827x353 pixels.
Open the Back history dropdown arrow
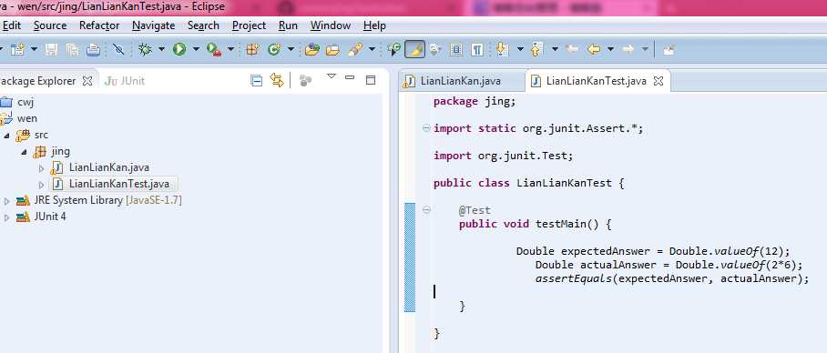(610, 49)
